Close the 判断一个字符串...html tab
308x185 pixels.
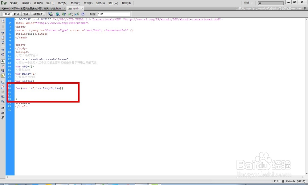[64, 9]
